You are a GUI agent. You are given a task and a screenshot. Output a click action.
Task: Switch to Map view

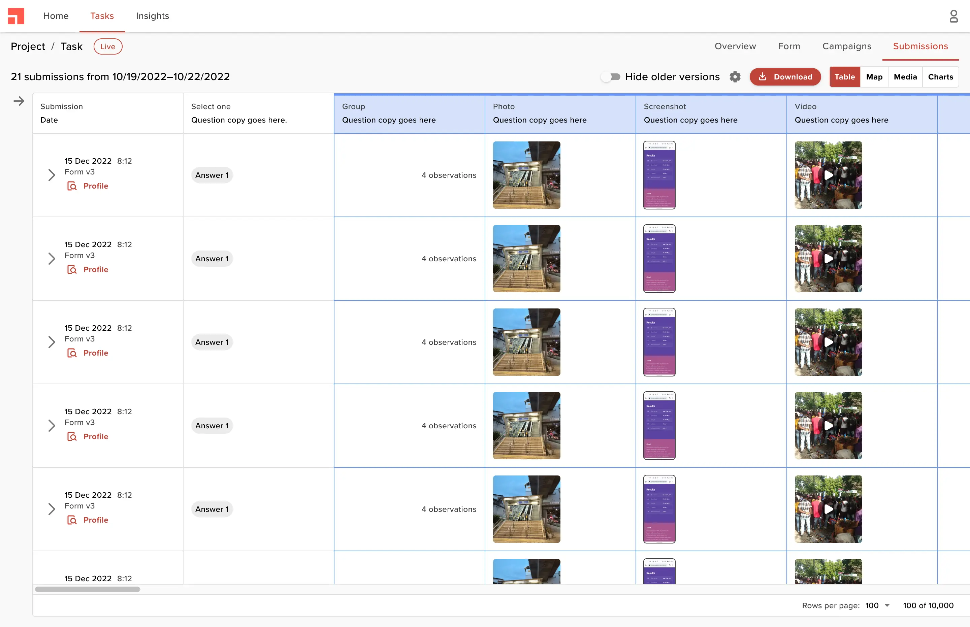[874, 76]
